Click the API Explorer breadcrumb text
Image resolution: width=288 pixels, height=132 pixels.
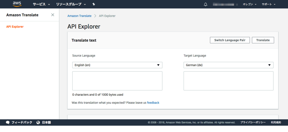tap(107, 16)
